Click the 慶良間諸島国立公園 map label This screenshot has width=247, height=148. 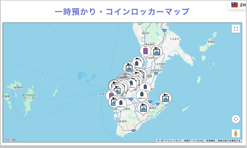click(29, 96)
